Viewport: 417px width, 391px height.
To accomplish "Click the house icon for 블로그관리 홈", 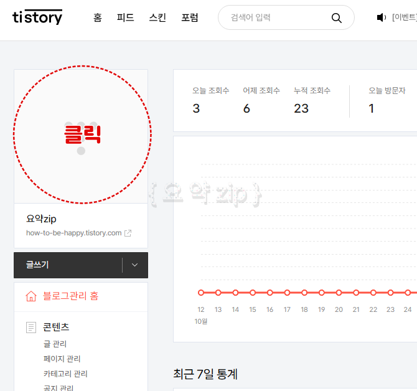I will (x=31, y=296).
